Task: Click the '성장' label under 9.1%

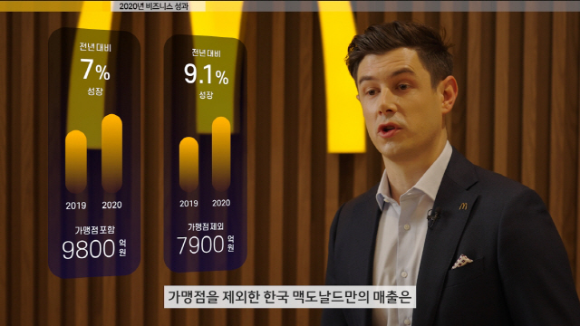Action: (x=206, y=95)
